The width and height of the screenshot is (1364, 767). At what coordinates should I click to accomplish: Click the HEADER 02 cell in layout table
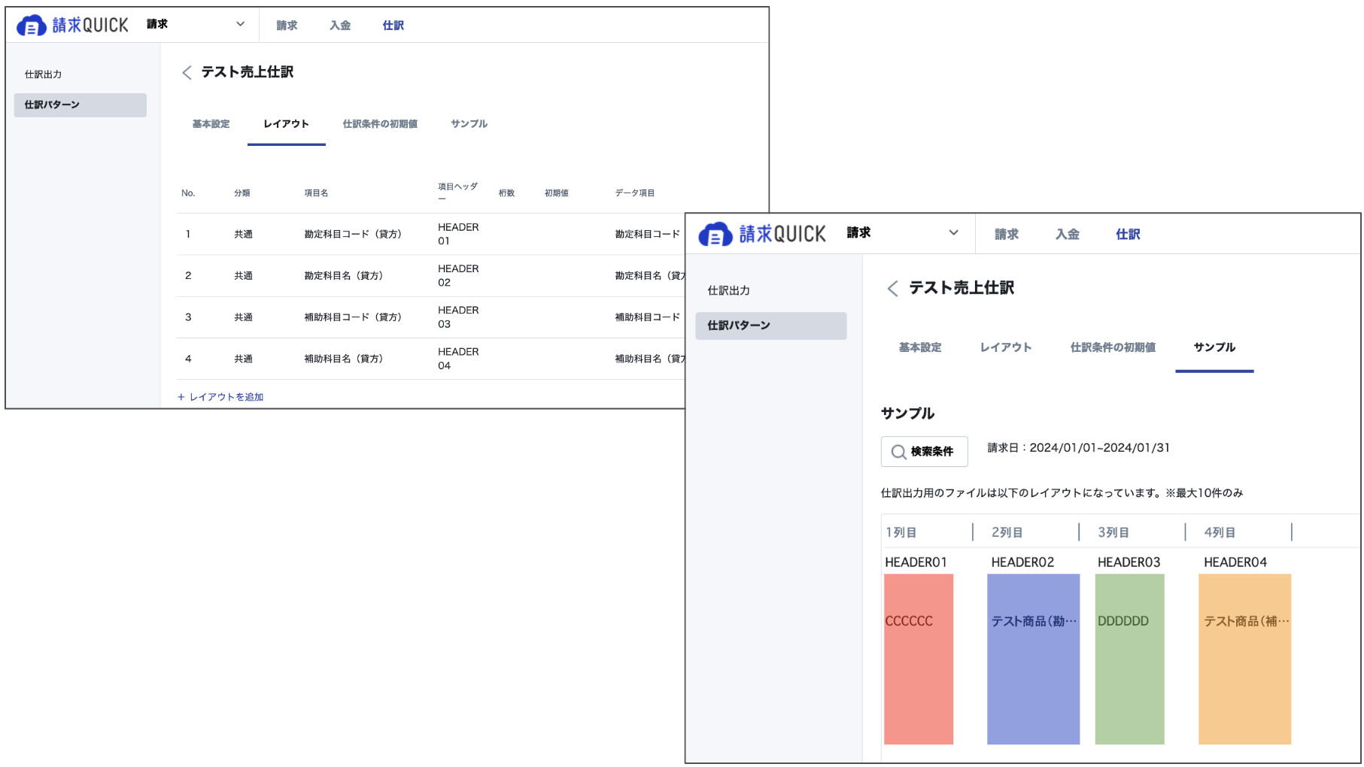coord(458,275)
